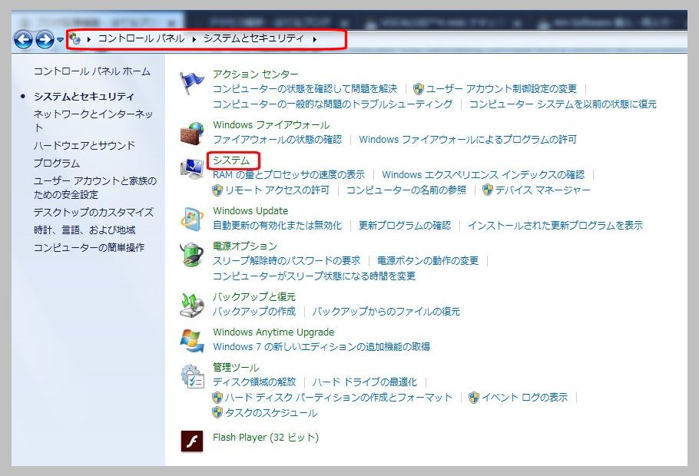Screen dimensions: 699x476
Task: Open 管理ツール heading link
Action: 236,367
